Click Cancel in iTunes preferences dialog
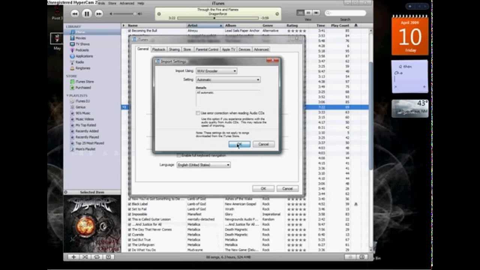Image resolution: width=480 pixels, height=270 pixels. pyautogui.click(x=287, y=189)
